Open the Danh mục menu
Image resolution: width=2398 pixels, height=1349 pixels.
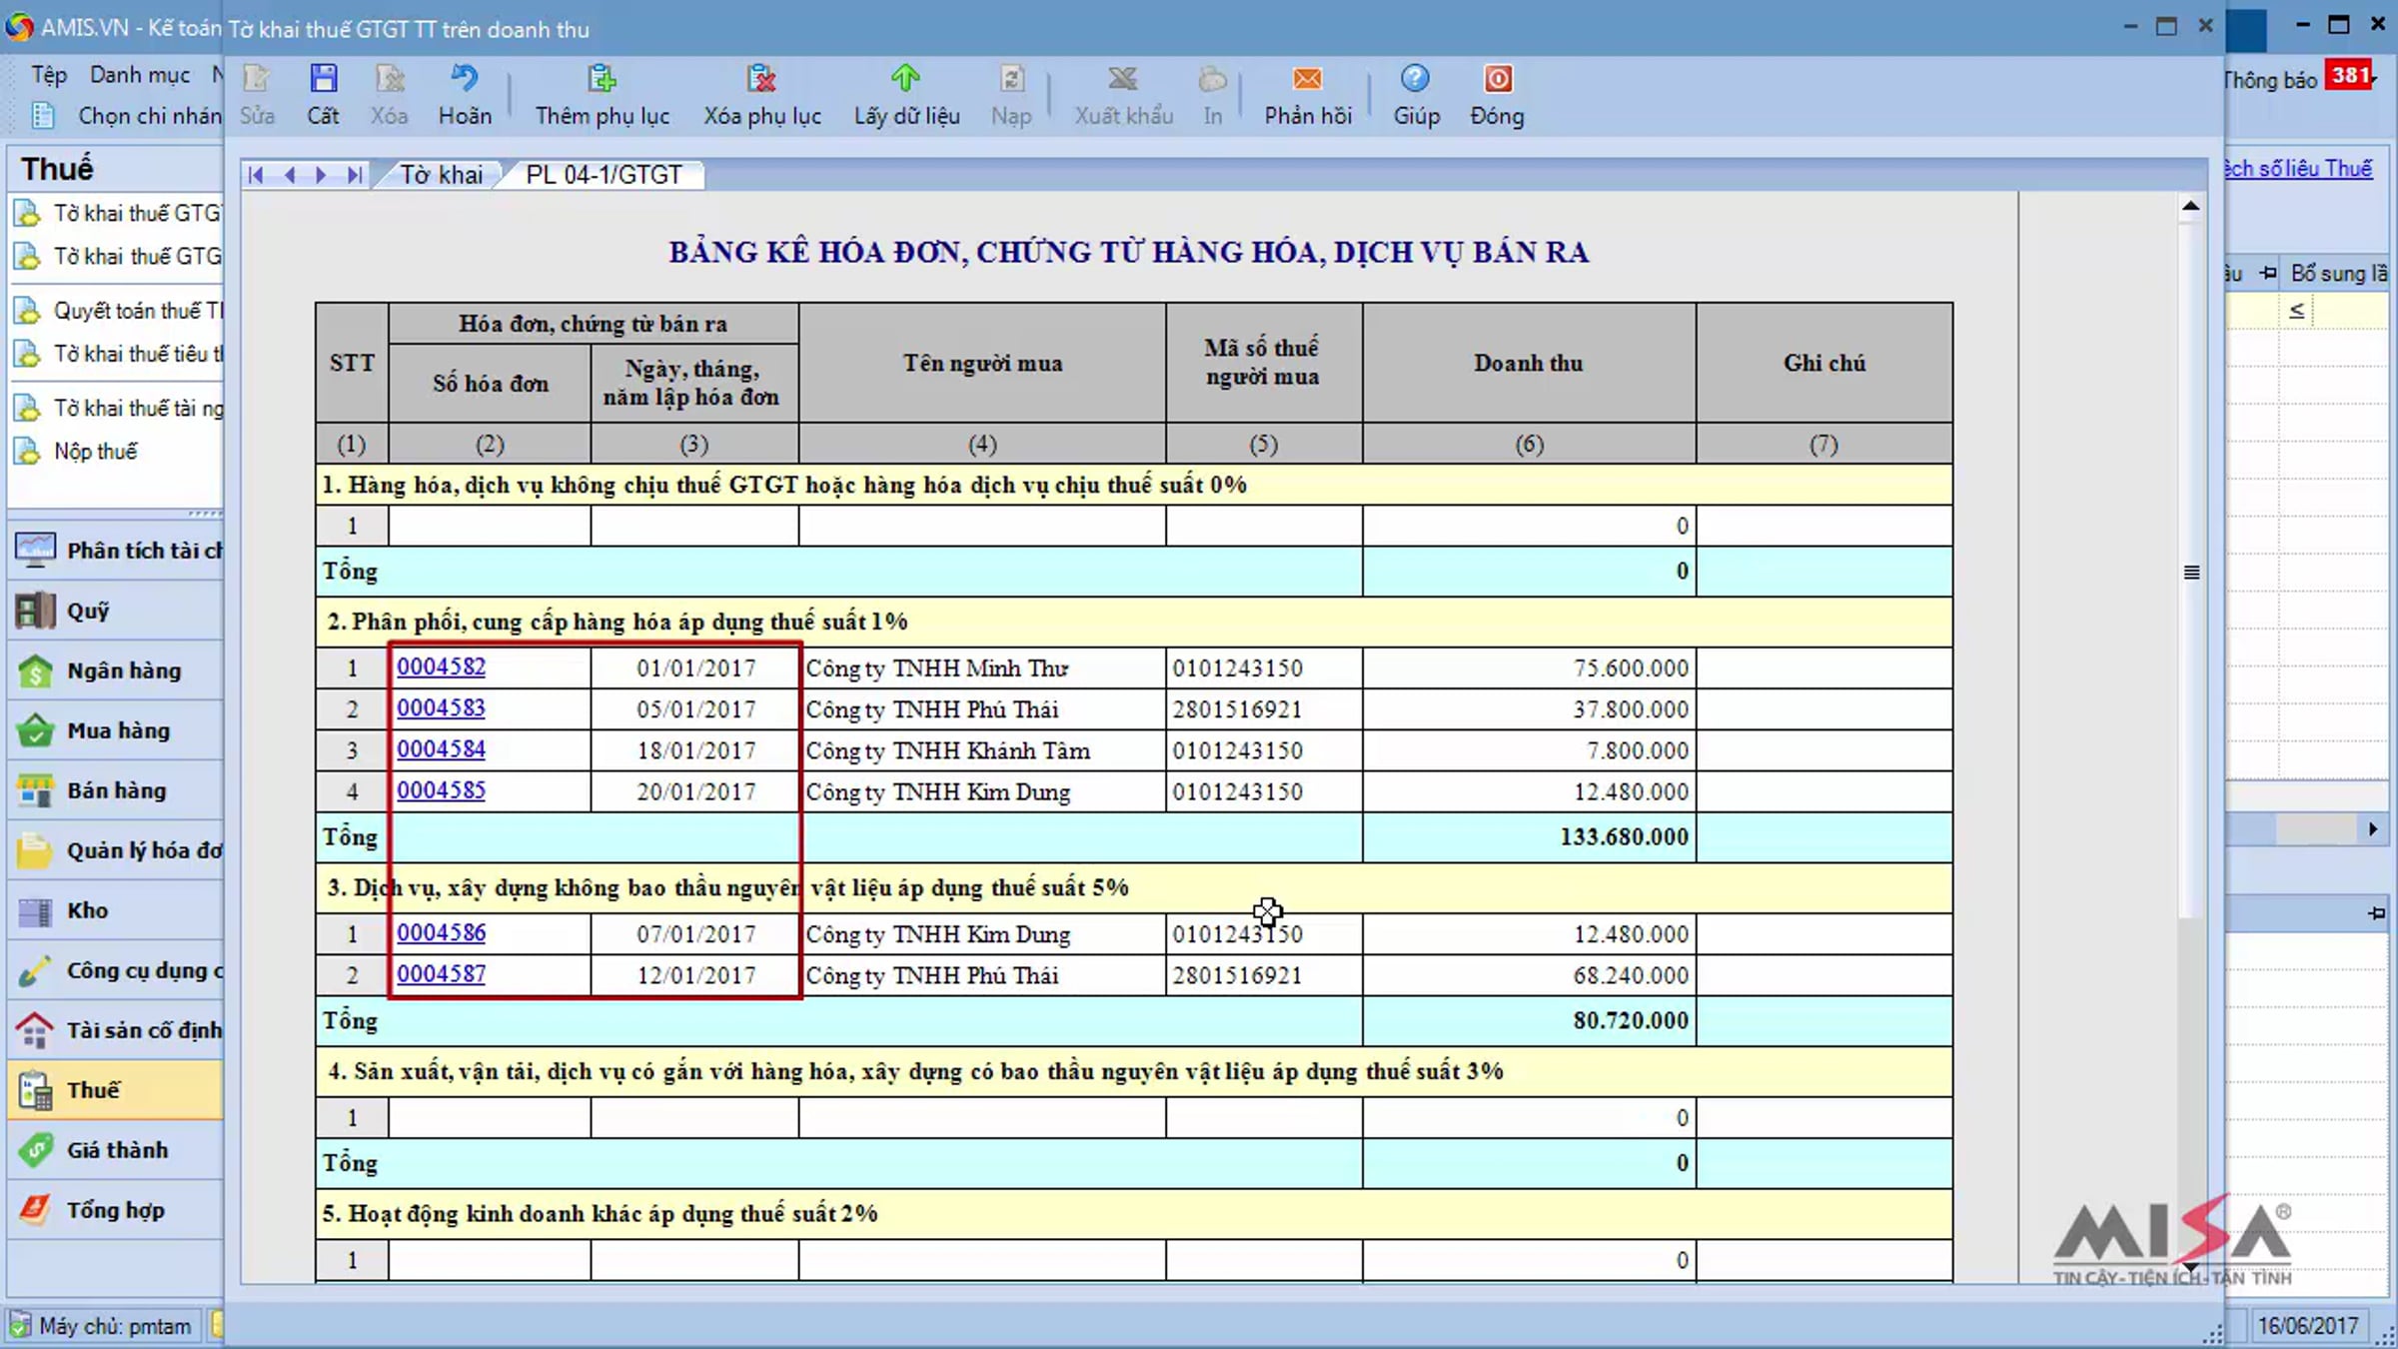(140, 75)
